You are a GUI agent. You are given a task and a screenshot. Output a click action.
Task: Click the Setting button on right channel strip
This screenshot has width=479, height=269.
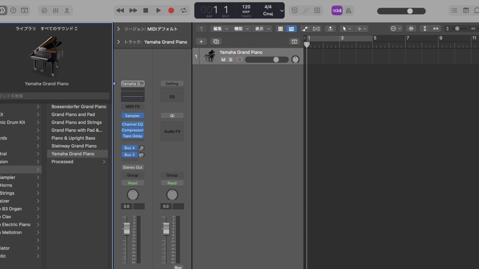[172, 84]
